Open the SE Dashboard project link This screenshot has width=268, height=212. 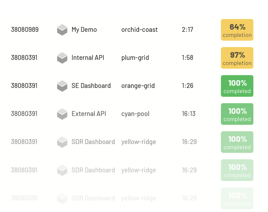pyautogui.click(x=91, y=86)
